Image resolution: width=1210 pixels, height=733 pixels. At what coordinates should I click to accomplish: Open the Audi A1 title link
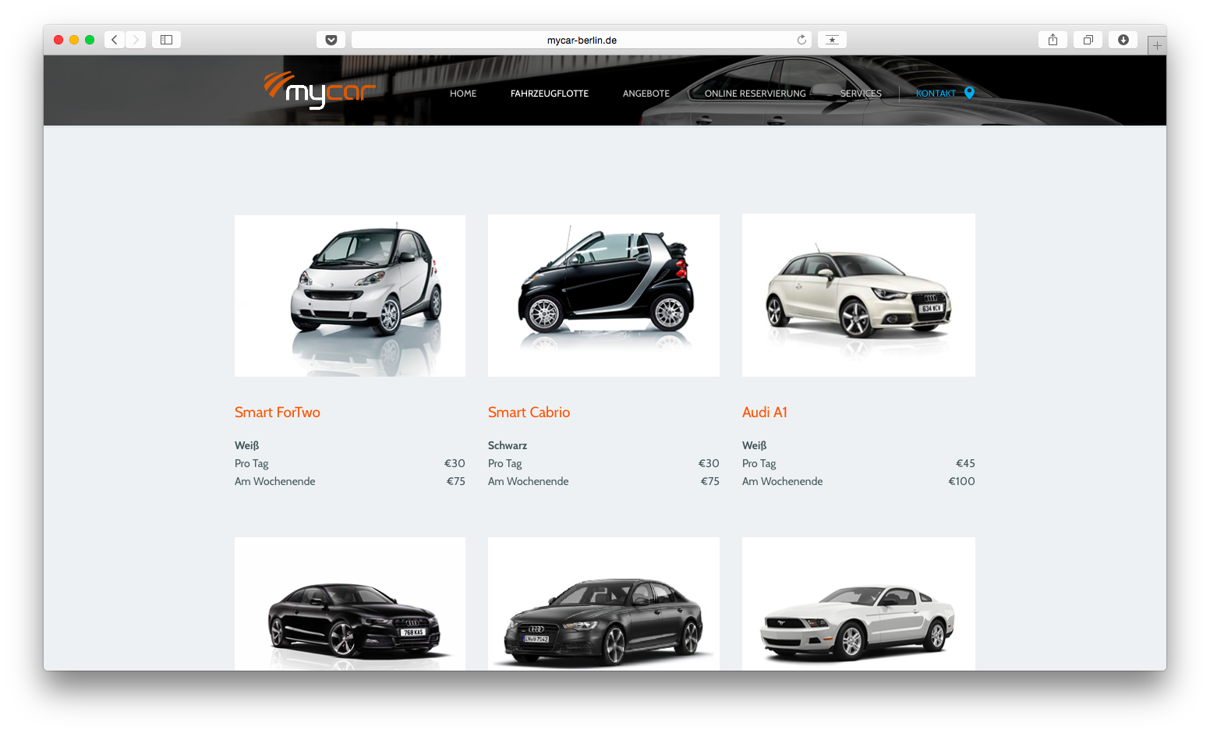765,413
